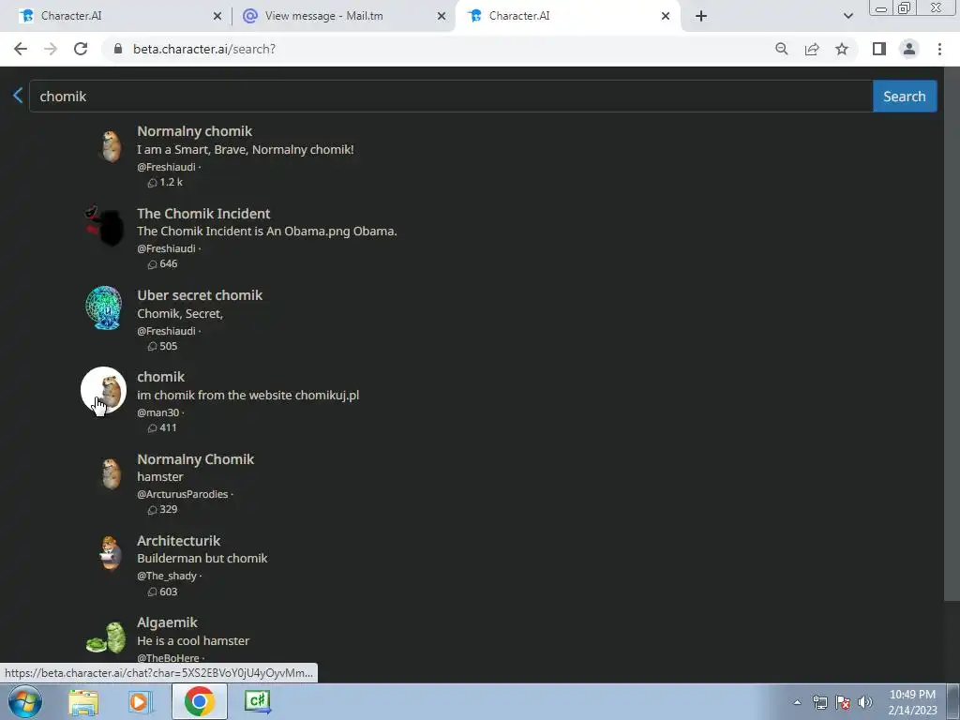Open The Chomik Incident character
Image resolution: width=960 pixels, height=720 pixels.
coord(203,214)
